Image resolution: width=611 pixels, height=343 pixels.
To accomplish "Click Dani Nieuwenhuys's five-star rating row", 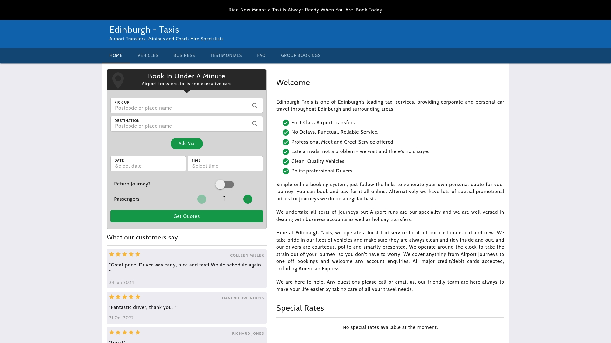I will click(x=124, y=297).
